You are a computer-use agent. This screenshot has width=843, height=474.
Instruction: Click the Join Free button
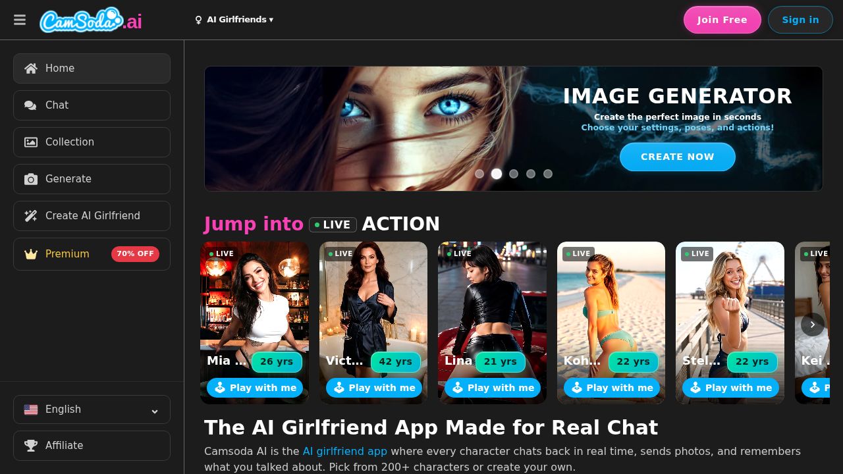pos(722,20)
